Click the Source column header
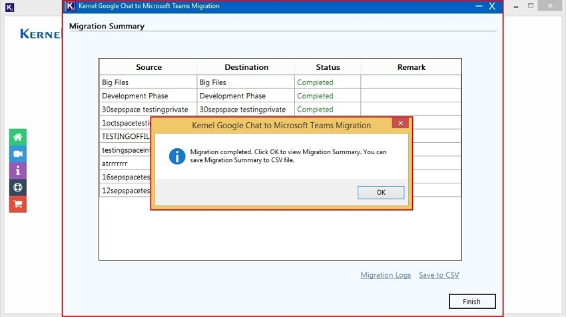This screenshot has width=566, height=317. click(148, 67)
